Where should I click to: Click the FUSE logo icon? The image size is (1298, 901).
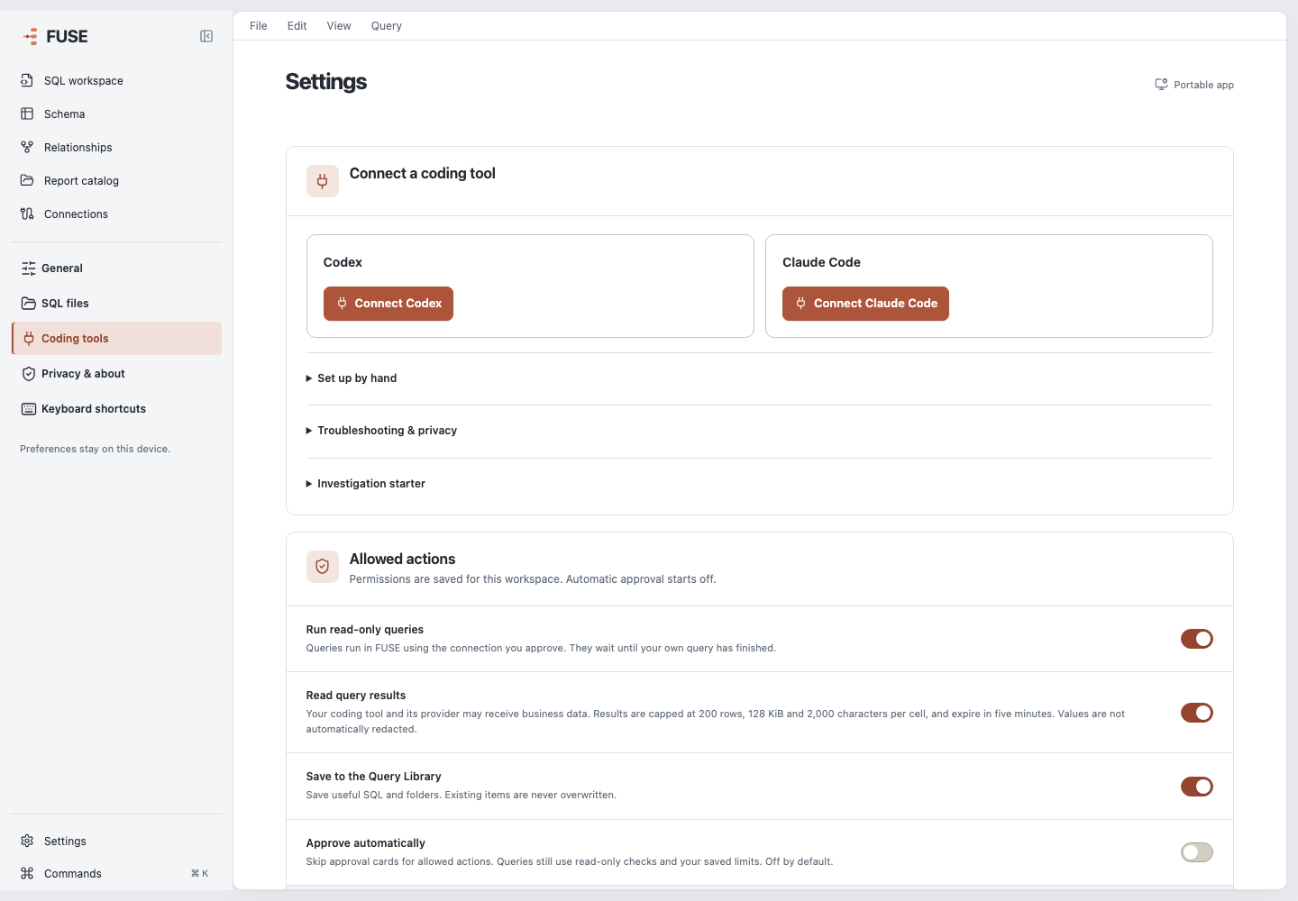(x=31, y=36)
